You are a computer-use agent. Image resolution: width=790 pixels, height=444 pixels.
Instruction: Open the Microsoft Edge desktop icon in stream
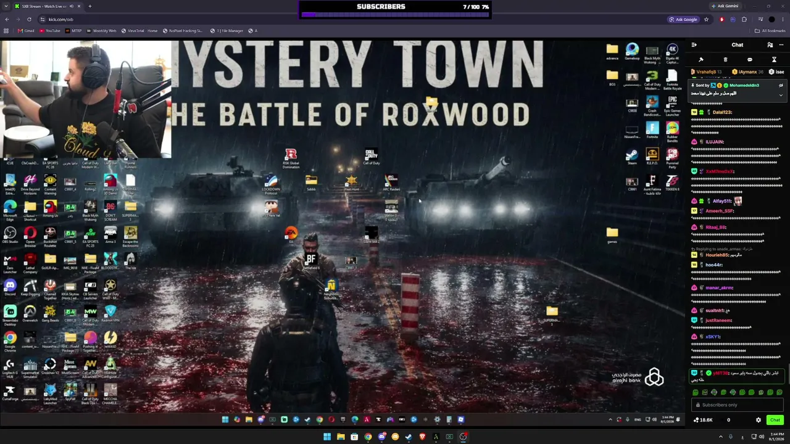10,209
